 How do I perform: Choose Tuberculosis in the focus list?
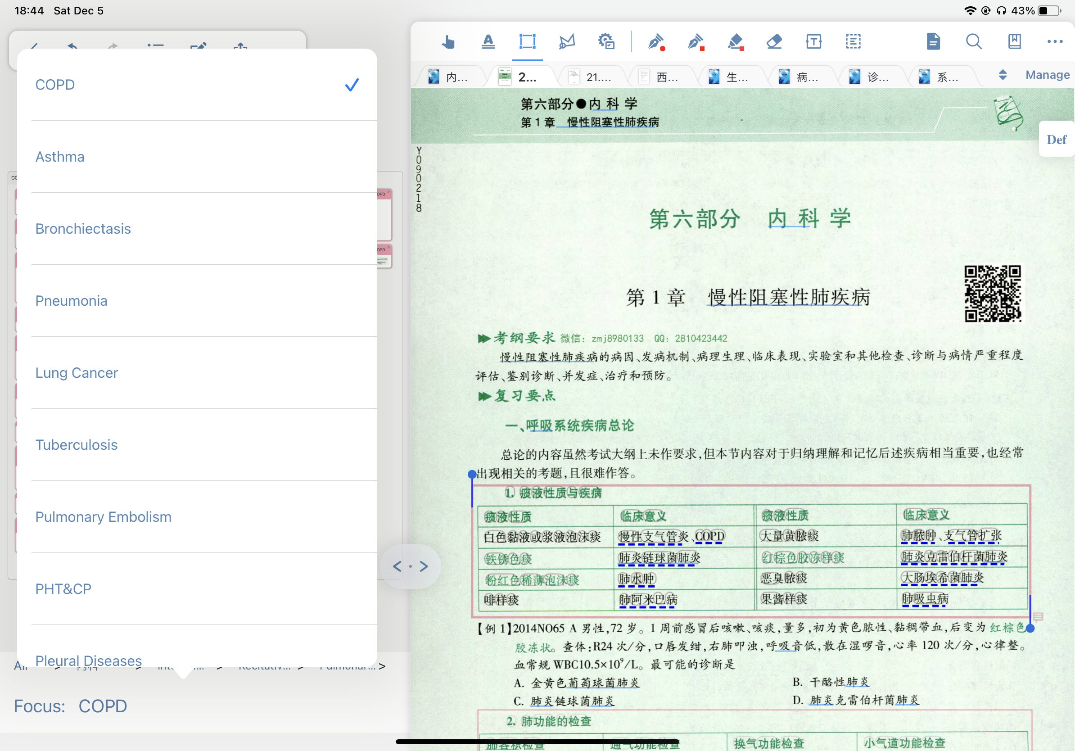tap(197, 445)
